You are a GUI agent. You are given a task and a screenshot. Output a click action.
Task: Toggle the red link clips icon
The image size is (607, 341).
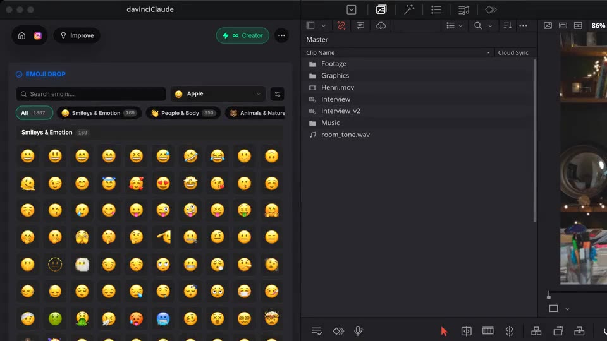(341, 25)
